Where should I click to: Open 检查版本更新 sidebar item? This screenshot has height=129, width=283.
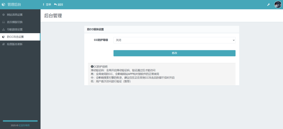pyautogui.click(x=20, y=44)
